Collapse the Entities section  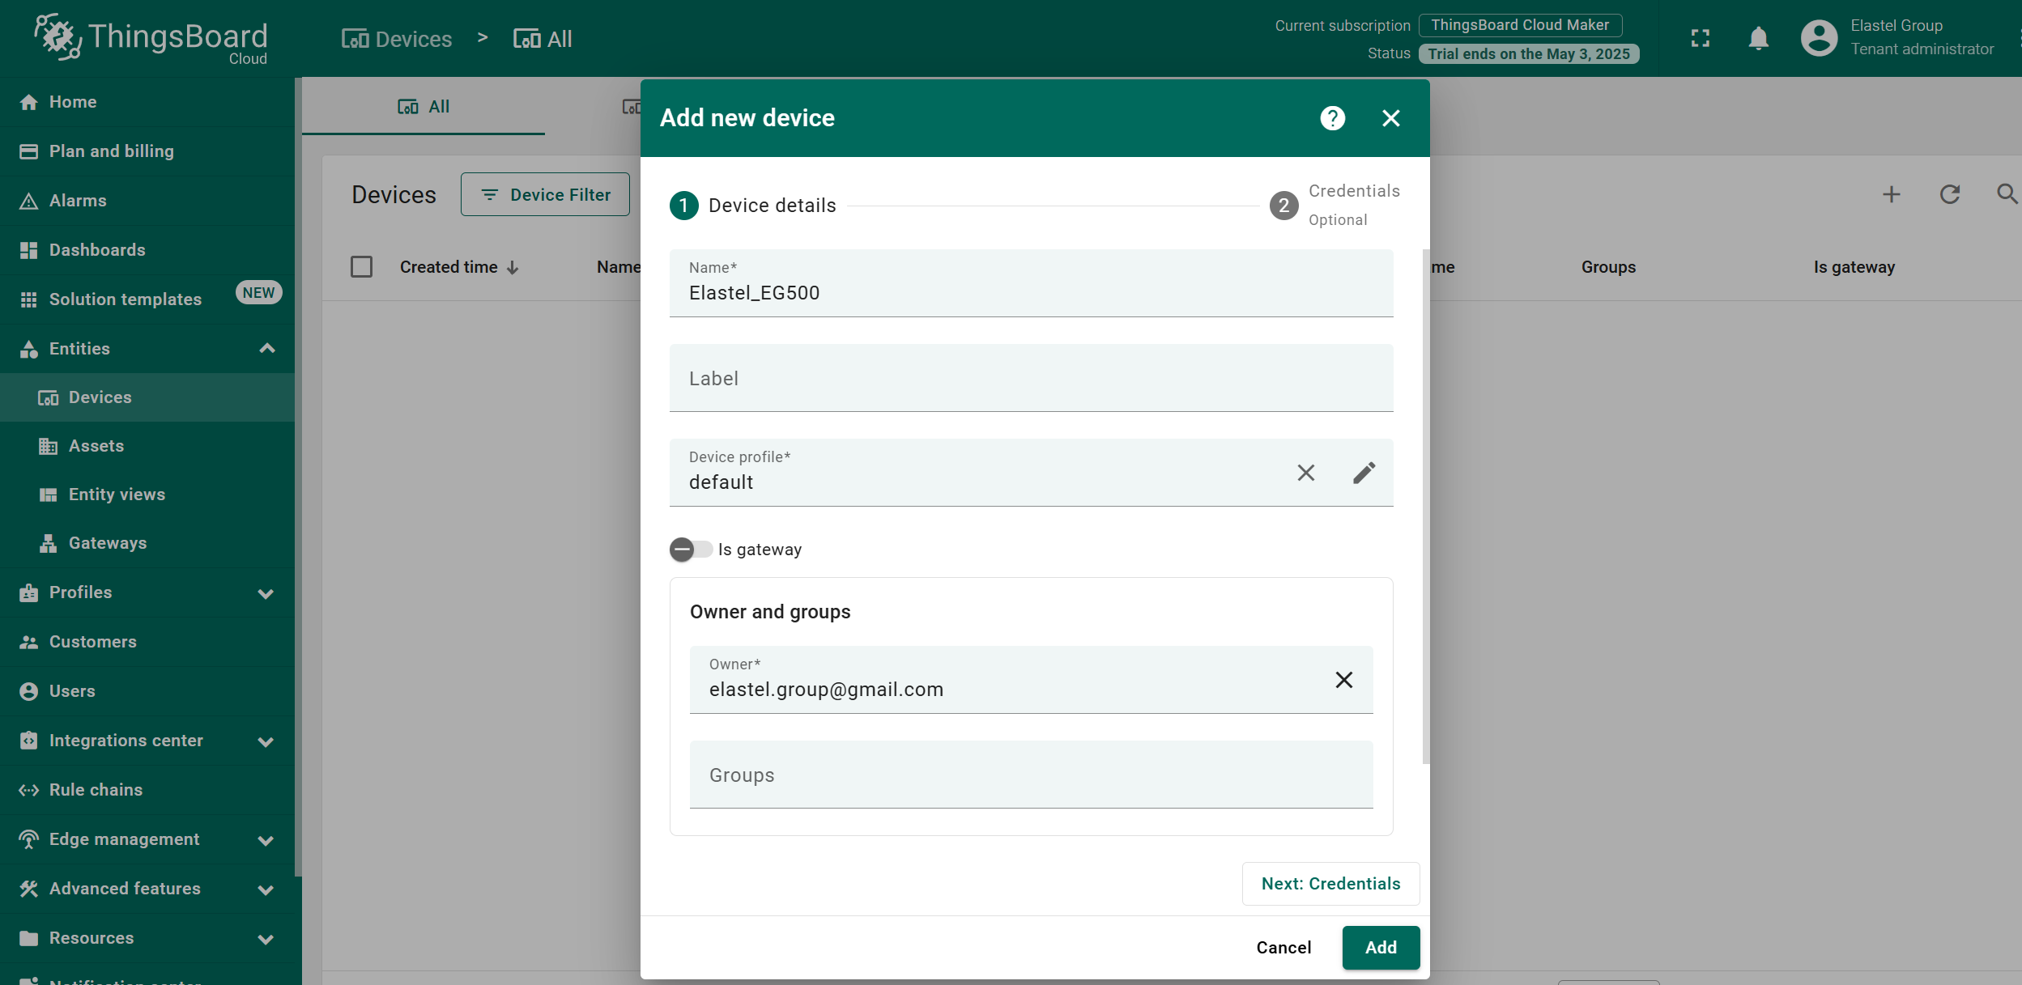point(266,348)
